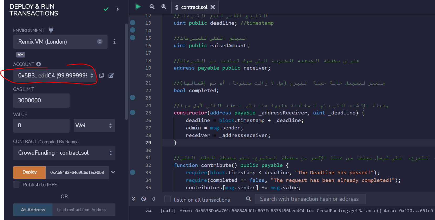Click the plug icon next to ENVIRONMENT

pos(51,30)
